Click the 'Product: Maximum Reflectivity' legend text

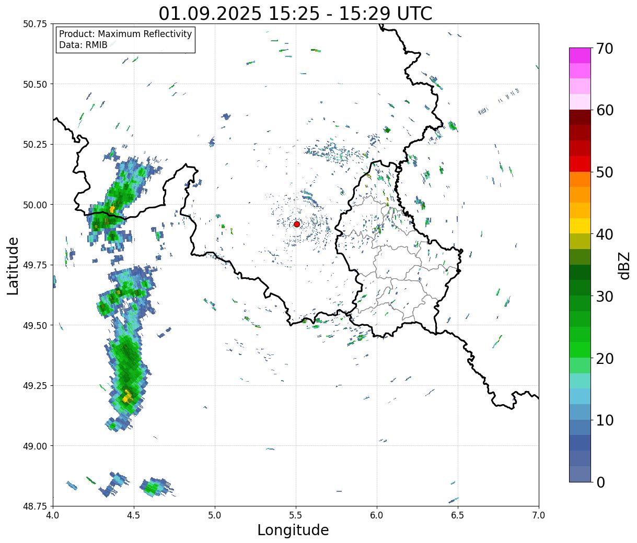coord(125,34)
